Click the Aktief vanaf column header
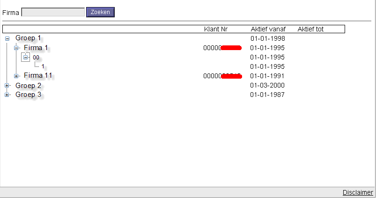 point(268,29)
